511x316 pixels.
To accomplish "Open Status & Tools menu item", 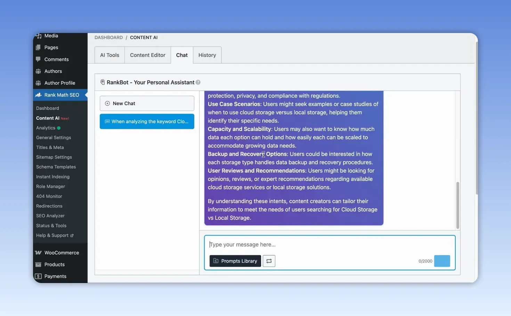I will point(51,226).
